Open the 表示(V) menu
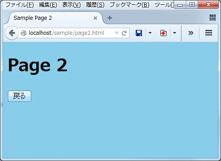This screenshot has height=161, width=221. pyautogui.click(x=72, y=5)
